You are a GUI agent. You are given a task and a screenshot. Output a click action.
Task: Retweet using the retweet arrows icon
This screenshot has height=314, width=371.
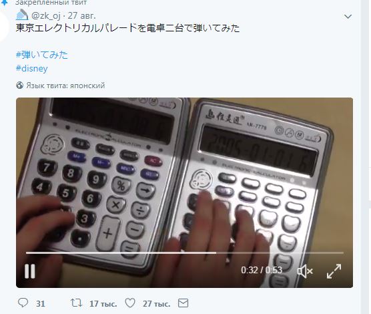(x=76, y=303)
